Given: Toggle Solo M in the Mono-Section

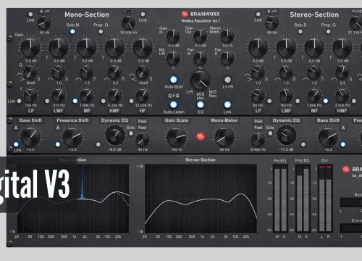Looking at the screenshot, I should (x=72, y=31).
